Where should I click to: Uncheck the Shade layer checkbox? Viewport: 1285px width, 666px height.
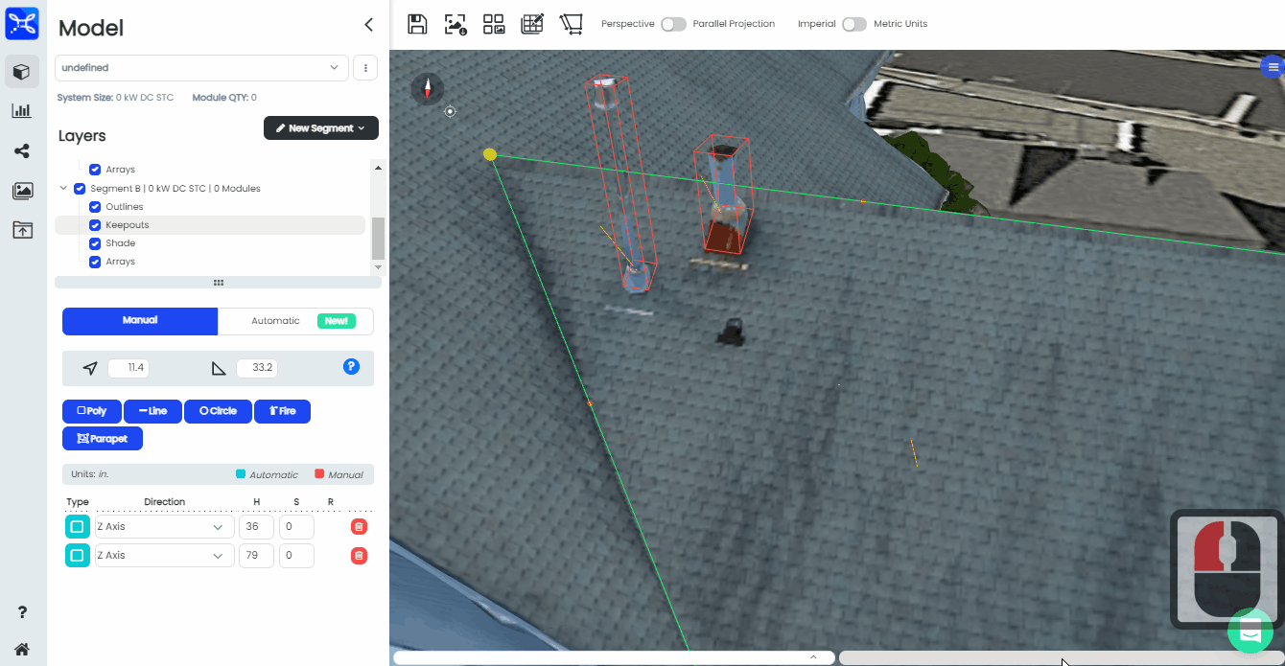(95, 243)
